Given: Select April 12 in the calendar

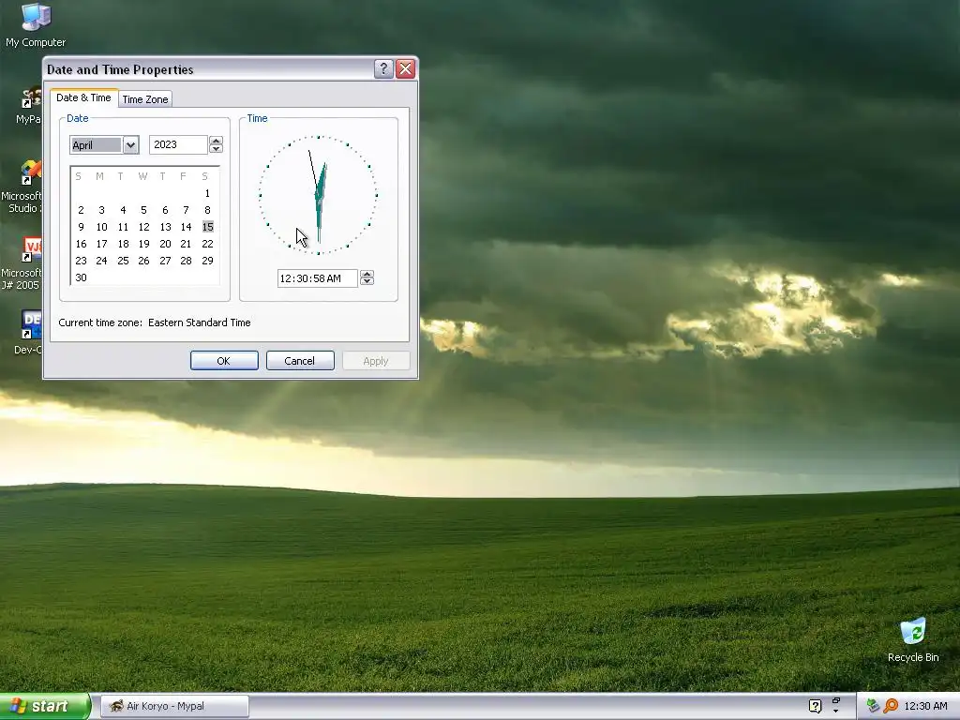Looking at the screenshot, I should pyautogui.click(x=143, y=227).
